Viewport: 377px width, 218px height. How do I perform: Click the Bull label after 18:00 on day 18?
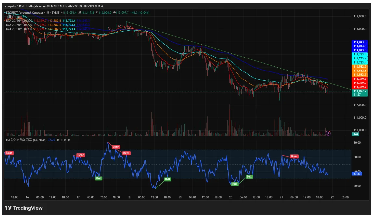click(x=168, y=179)
